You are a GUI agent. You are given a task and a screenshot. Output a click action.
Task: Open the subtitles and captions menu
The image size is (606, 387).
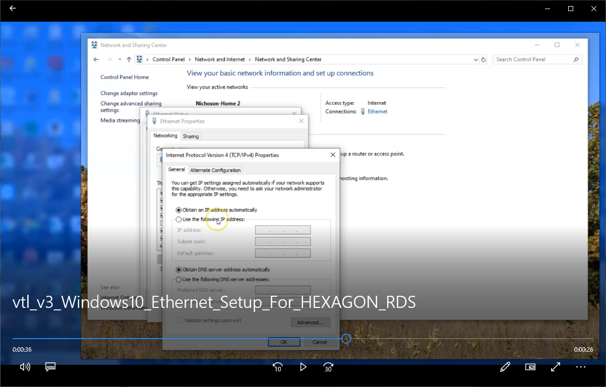click(x=50, y=367)
